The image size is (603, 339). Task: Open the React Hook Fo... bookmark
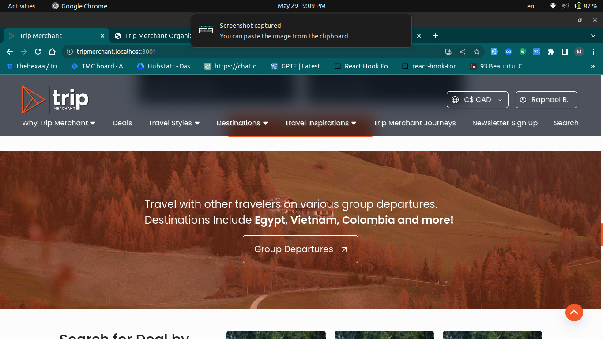[365, 66]
